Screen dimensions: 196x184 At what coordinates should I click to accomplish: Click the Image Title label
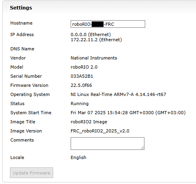click(x=23, y=122)
